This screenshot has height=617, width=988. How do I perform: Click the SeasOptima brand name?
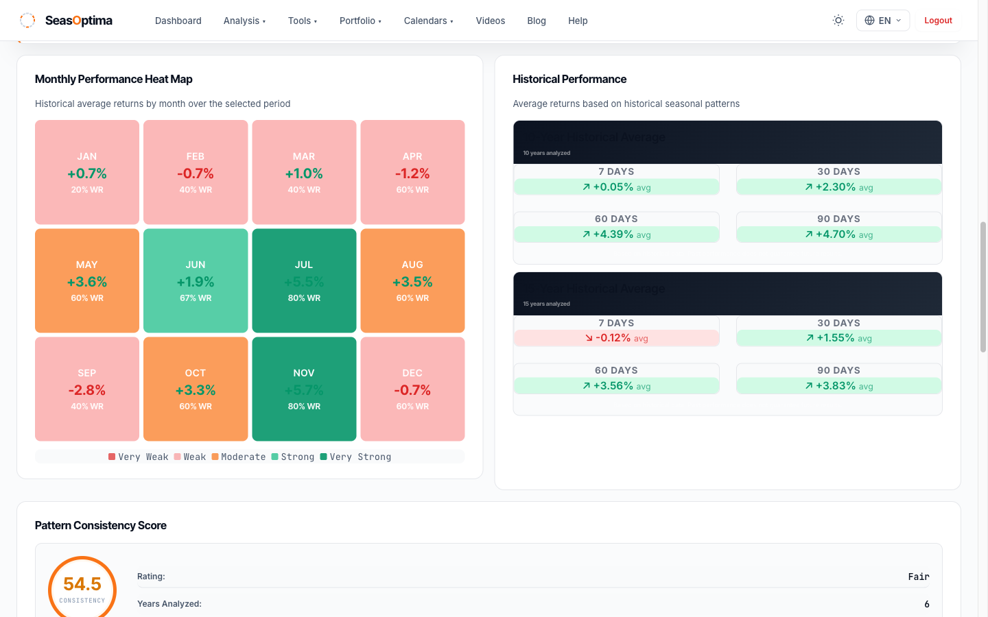[79, 21]
